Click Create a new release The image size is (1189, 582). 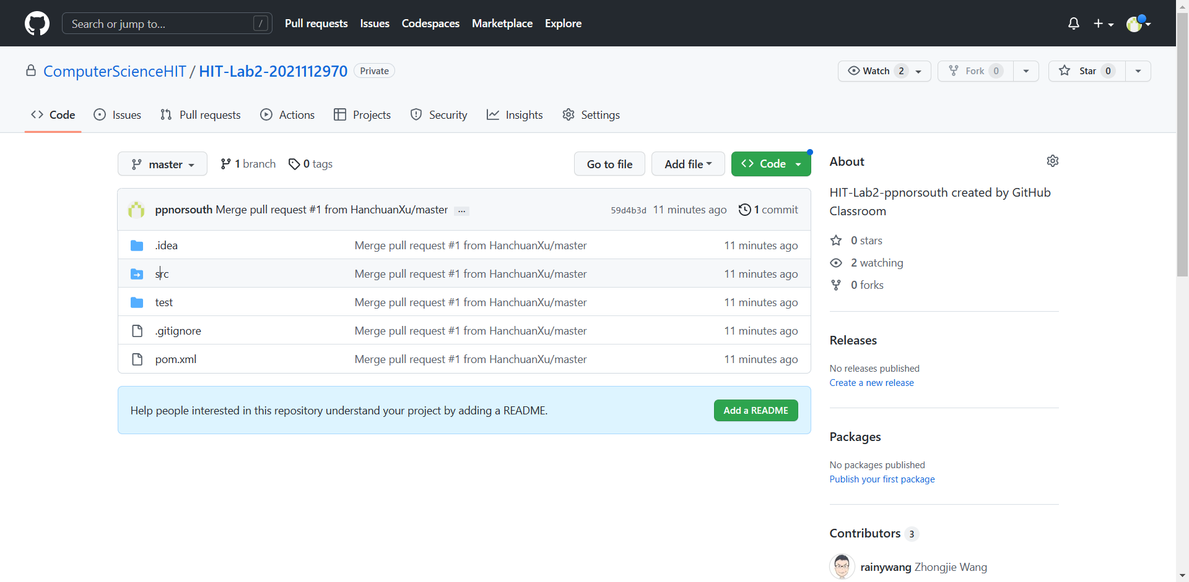[x=871, y=383]
